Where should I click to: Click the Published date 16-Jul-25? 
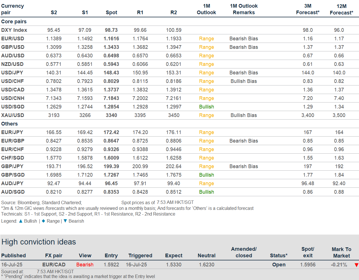(x=12, y=265)
